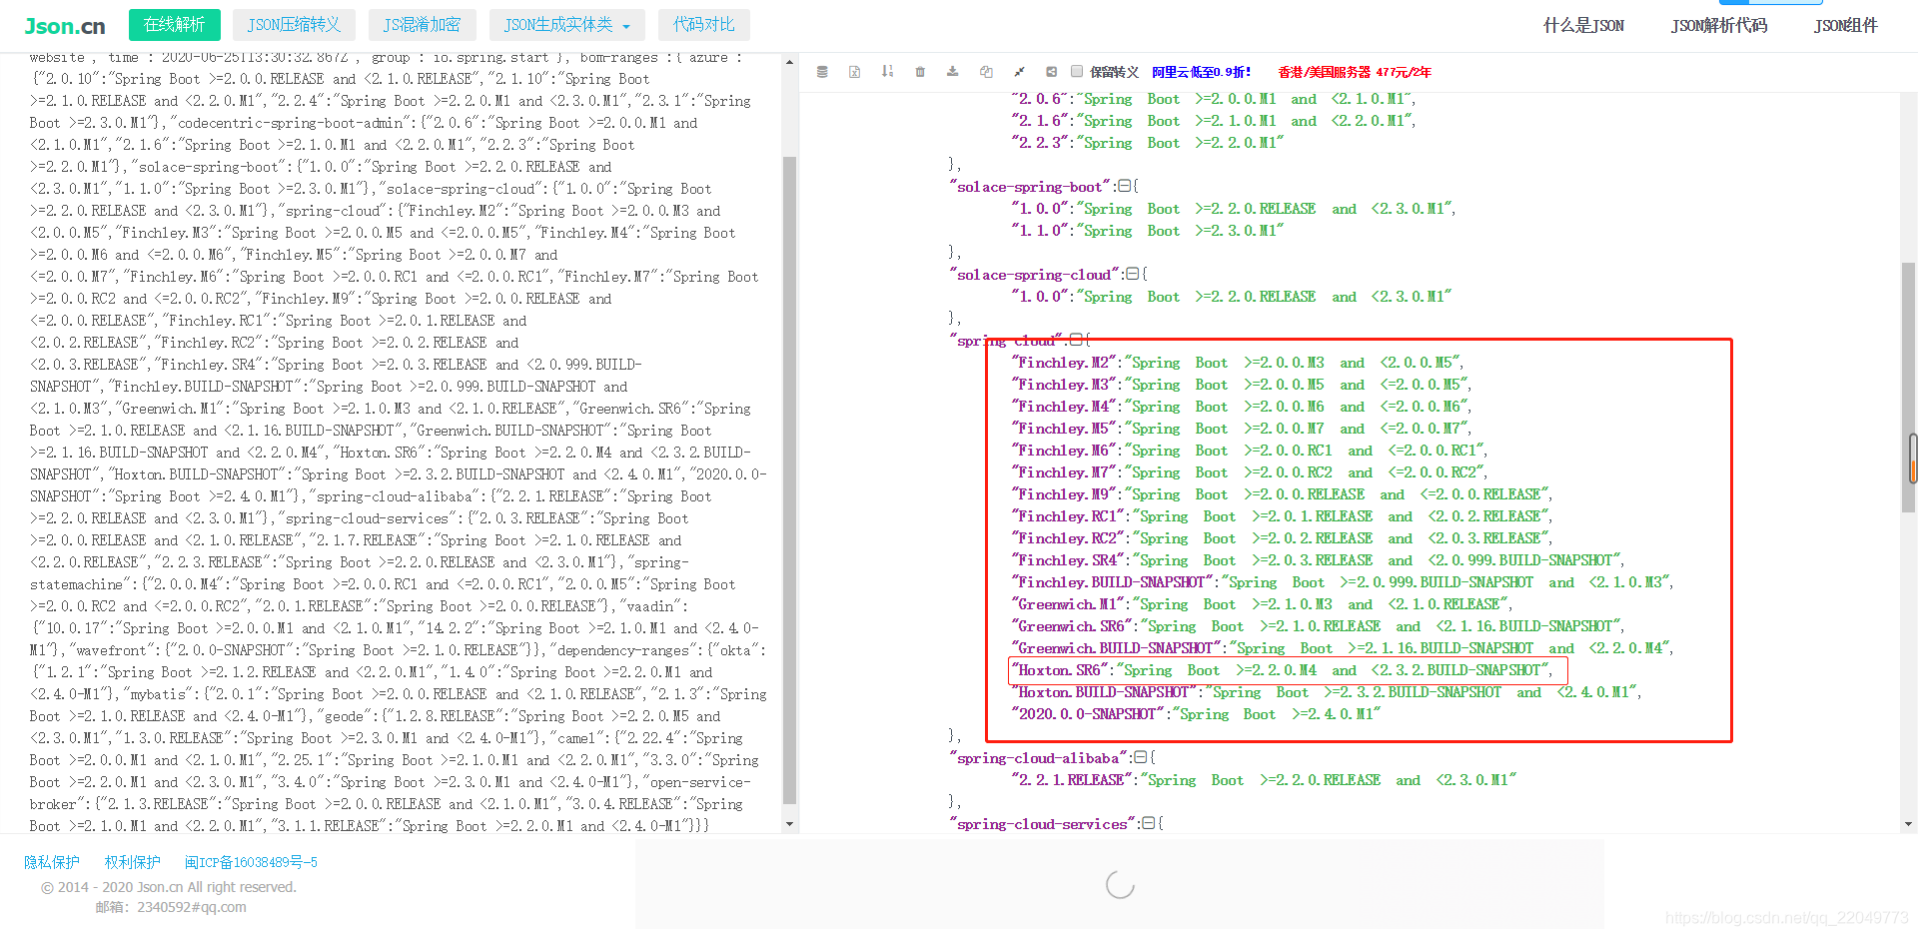Open the 权利保护 footer link
Screen dimensions: 1918x936
(133, 862)
